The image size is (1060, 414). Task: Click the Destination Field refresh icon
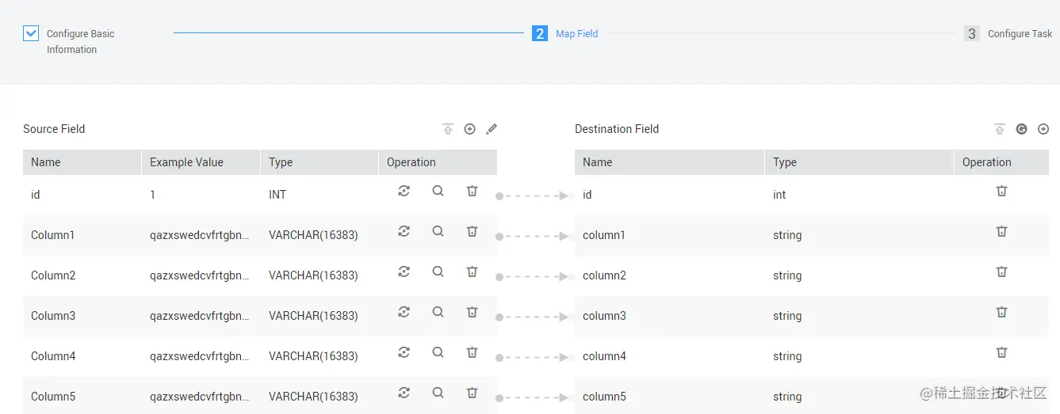point(1021,129)
